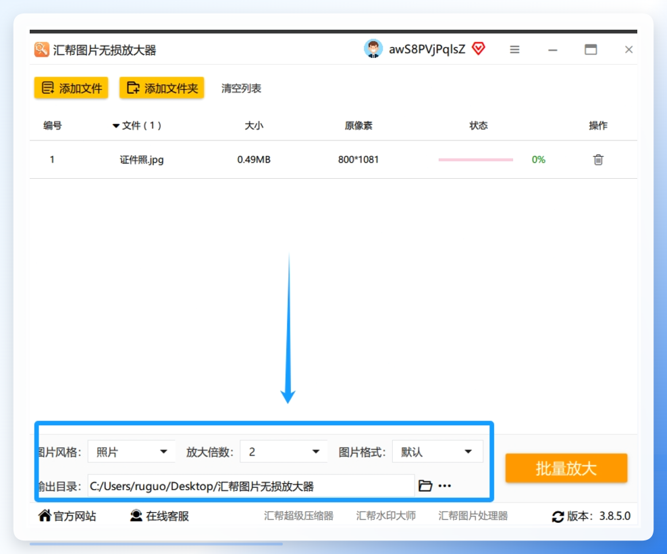The width and height of the screenshot is (667, 554).
Task: Click the progress bar for 证件照.jpg
Action: tap(475, 160)
